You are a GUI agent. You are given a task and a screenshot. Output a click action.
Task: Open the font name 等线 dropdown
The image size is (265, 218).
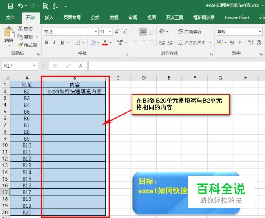[x=96, y=32]
